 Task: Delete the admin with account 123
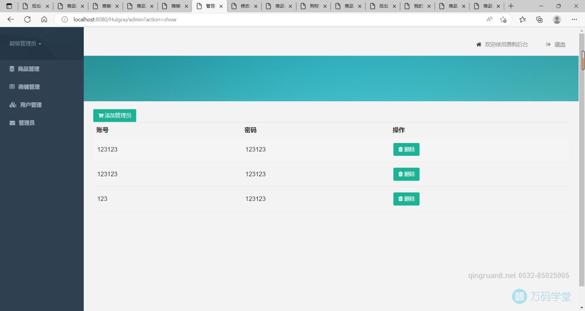pyautogui.click(x=406, y=199)
